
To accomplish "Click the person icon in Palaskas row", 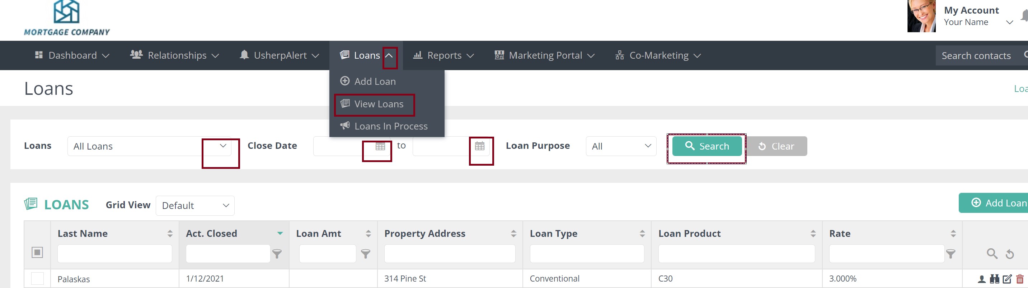I will 982,279.
